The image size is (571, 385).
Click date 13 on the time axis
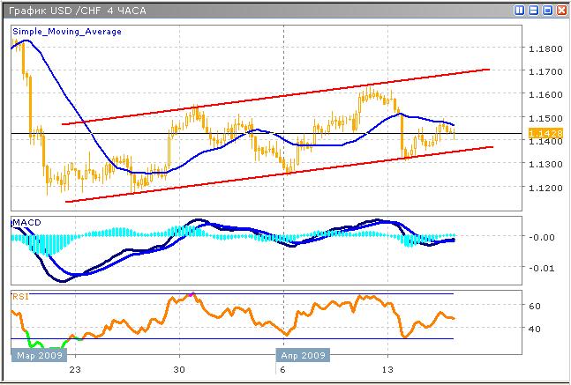pyautogui.click(x=387, y=371)
